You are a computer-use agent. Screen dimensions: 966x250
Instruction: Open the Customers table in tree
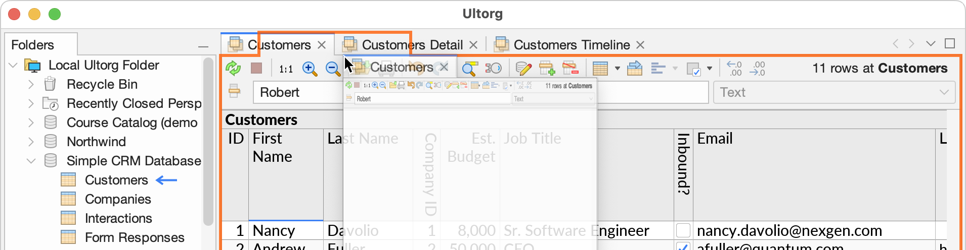pyautogui.click(x=116, y=180)
